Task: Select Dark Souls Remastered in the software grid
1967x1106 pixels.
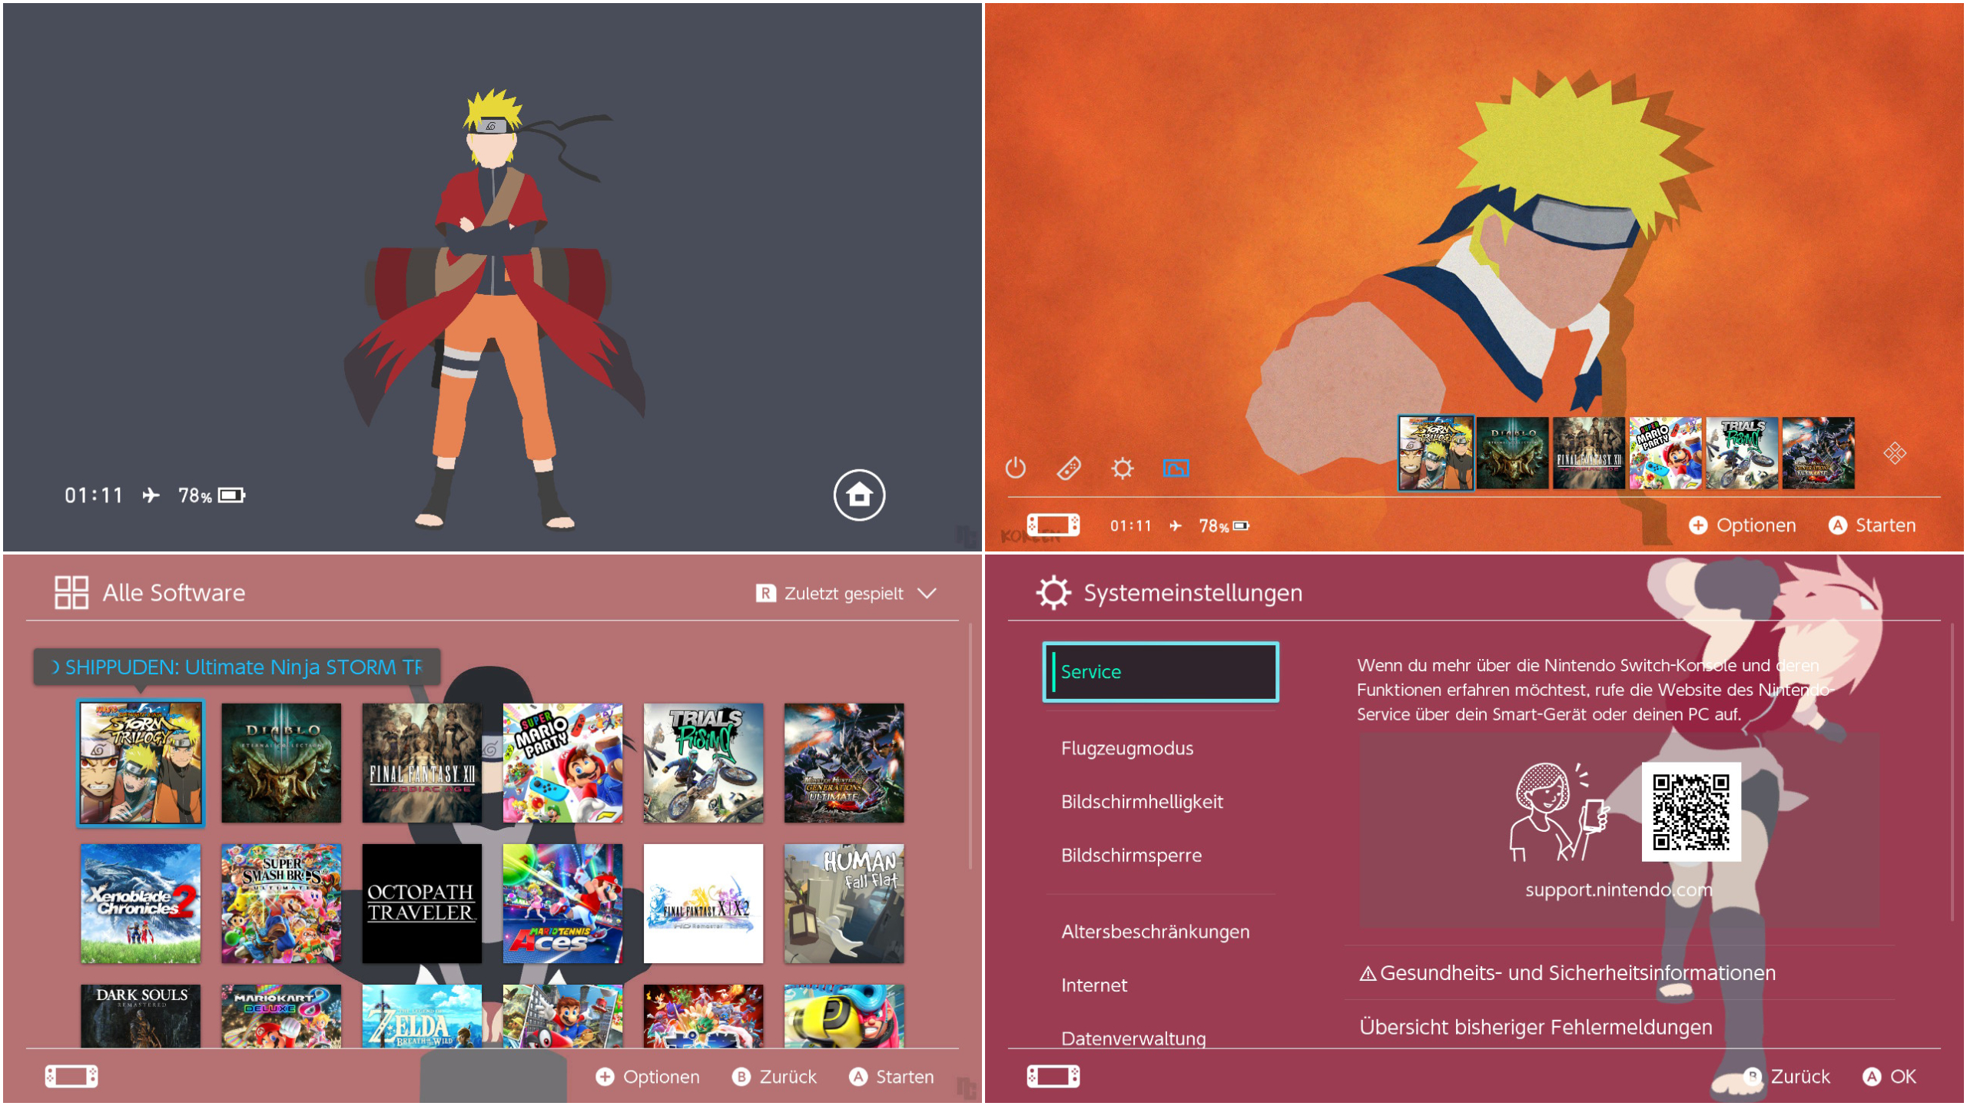Action: click(141, 1016)
